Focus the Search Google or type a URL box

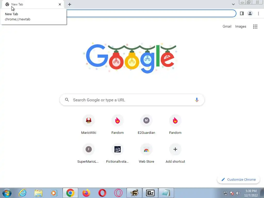132,100
